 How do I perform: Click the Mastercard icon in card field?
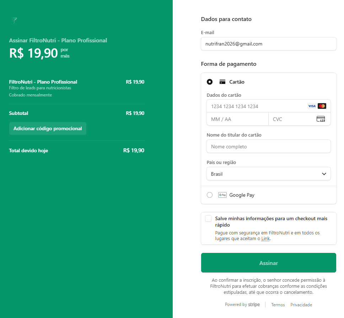[x=322, y=106]
